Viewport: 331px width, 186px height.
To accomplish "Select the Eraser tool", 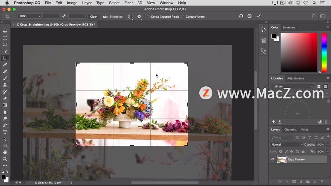I will tap(5, 99).
